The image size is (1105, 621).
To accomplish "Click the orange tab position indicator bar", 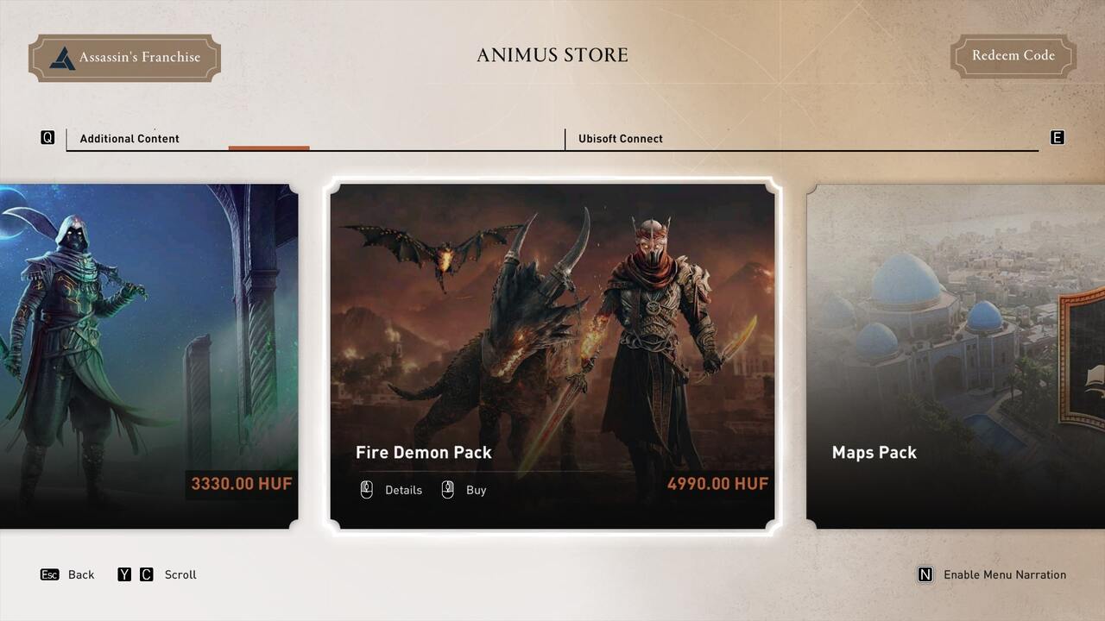I will click(x=268, y=148).
